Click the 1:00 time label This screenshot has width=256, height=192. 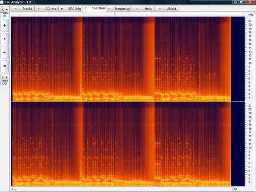[x=235, y=189]
